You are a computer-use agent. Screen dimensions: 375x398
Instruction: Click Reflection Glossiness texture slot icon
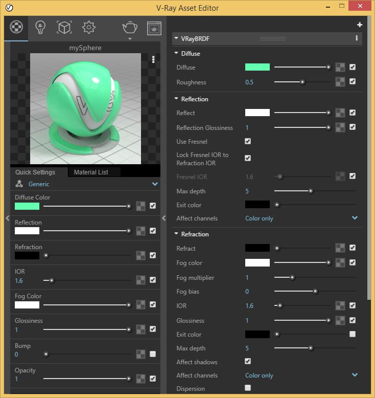[x=340, y=127]
